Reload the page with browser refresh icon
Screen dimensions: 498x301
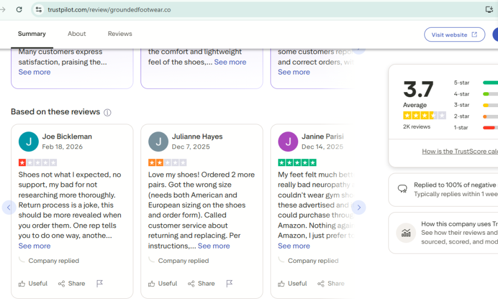[x=19, y=9]
